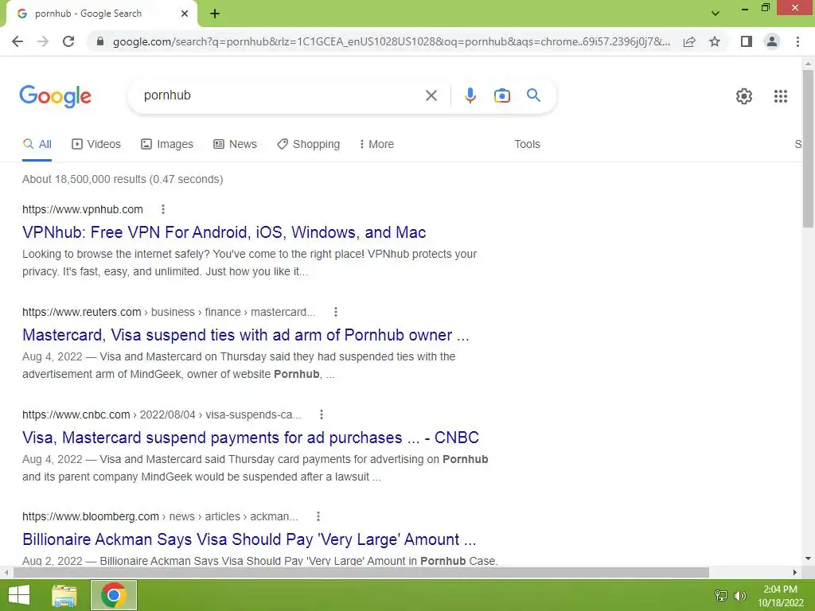The width and height of the screenshot is (815, 611).
Task: Click the browser forward arrow
Action: click(x=43, y=41)
